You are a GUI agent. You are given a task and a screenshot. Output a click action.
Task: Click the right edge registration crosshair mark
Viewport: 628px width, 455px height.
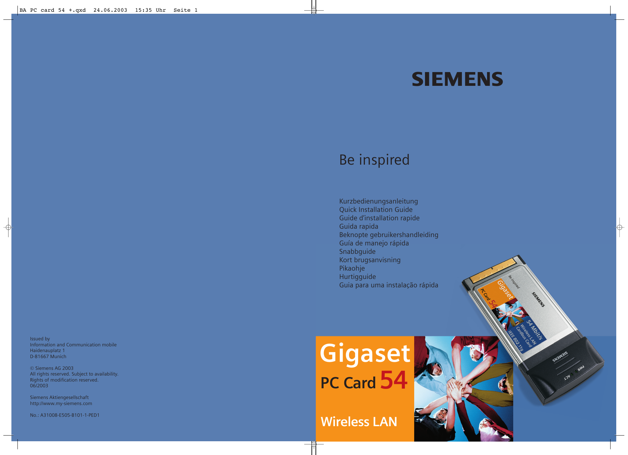pos(619,227)
